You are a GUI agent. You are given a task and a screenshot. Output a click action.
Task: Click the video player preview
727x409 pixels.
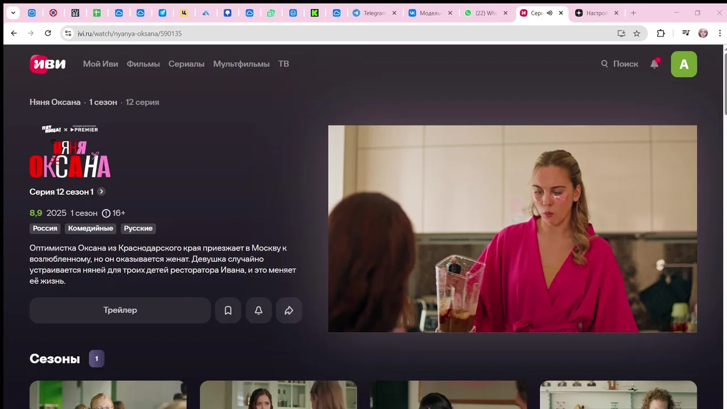click(x=512, y=228)
